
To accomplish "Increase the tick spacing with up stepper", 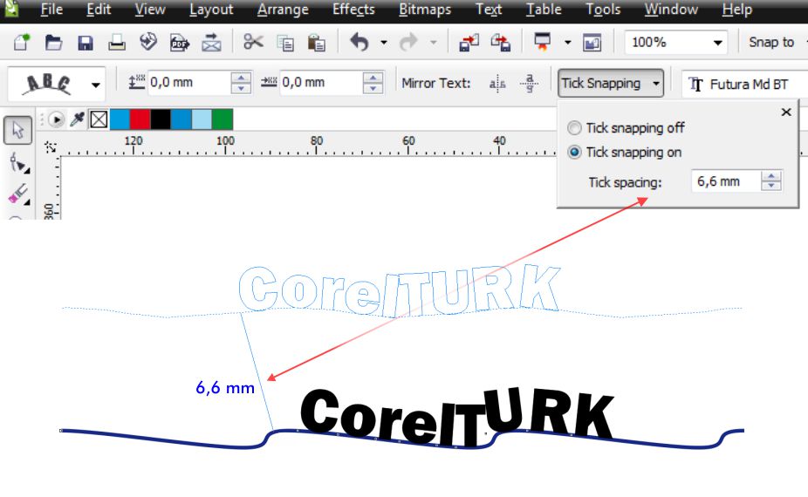I will pos(771,176).
